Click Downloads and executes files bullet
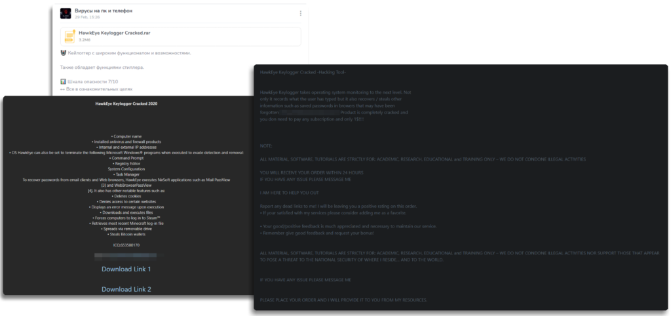671x316 pixels. (x=126, y=213)
